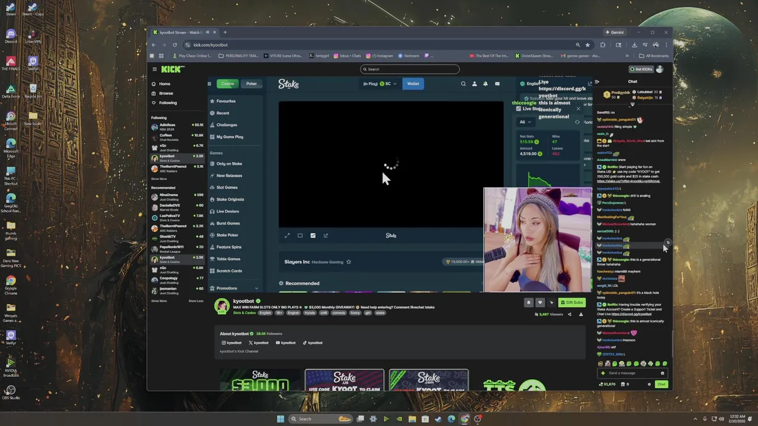This screenshot has width=758, height=426.
Task: Open the Stake sidebar hamburger icon
Action: (209, 84)
